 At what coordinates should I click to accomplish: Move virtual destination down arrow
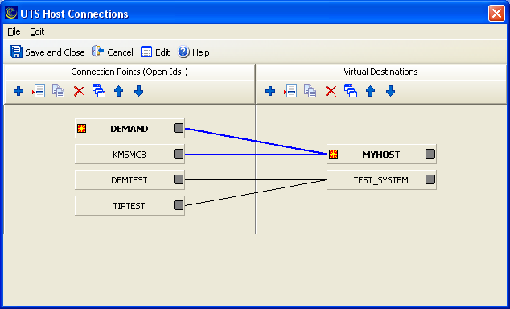(391, 91)
